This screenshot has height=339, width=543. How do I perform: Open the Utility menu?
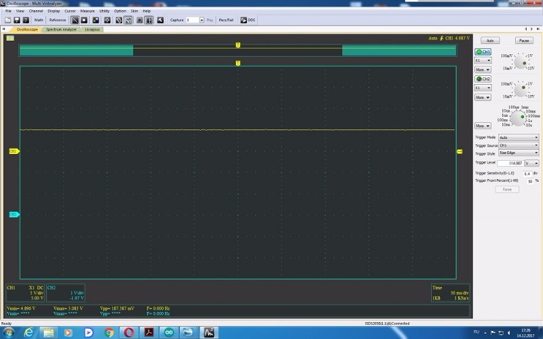[x=105, y=11]
